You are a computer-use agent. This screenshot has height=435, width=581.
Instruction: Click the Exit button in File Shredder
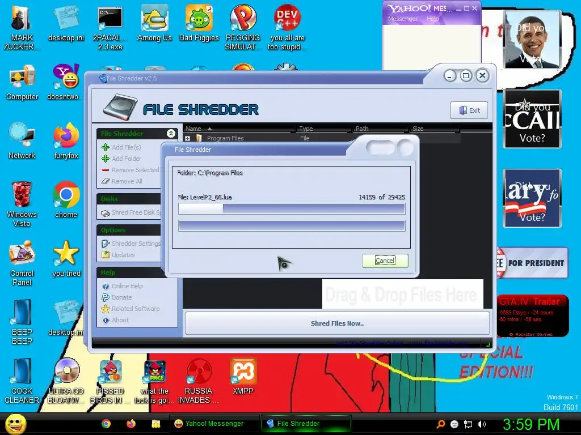(x=469, y=110)
